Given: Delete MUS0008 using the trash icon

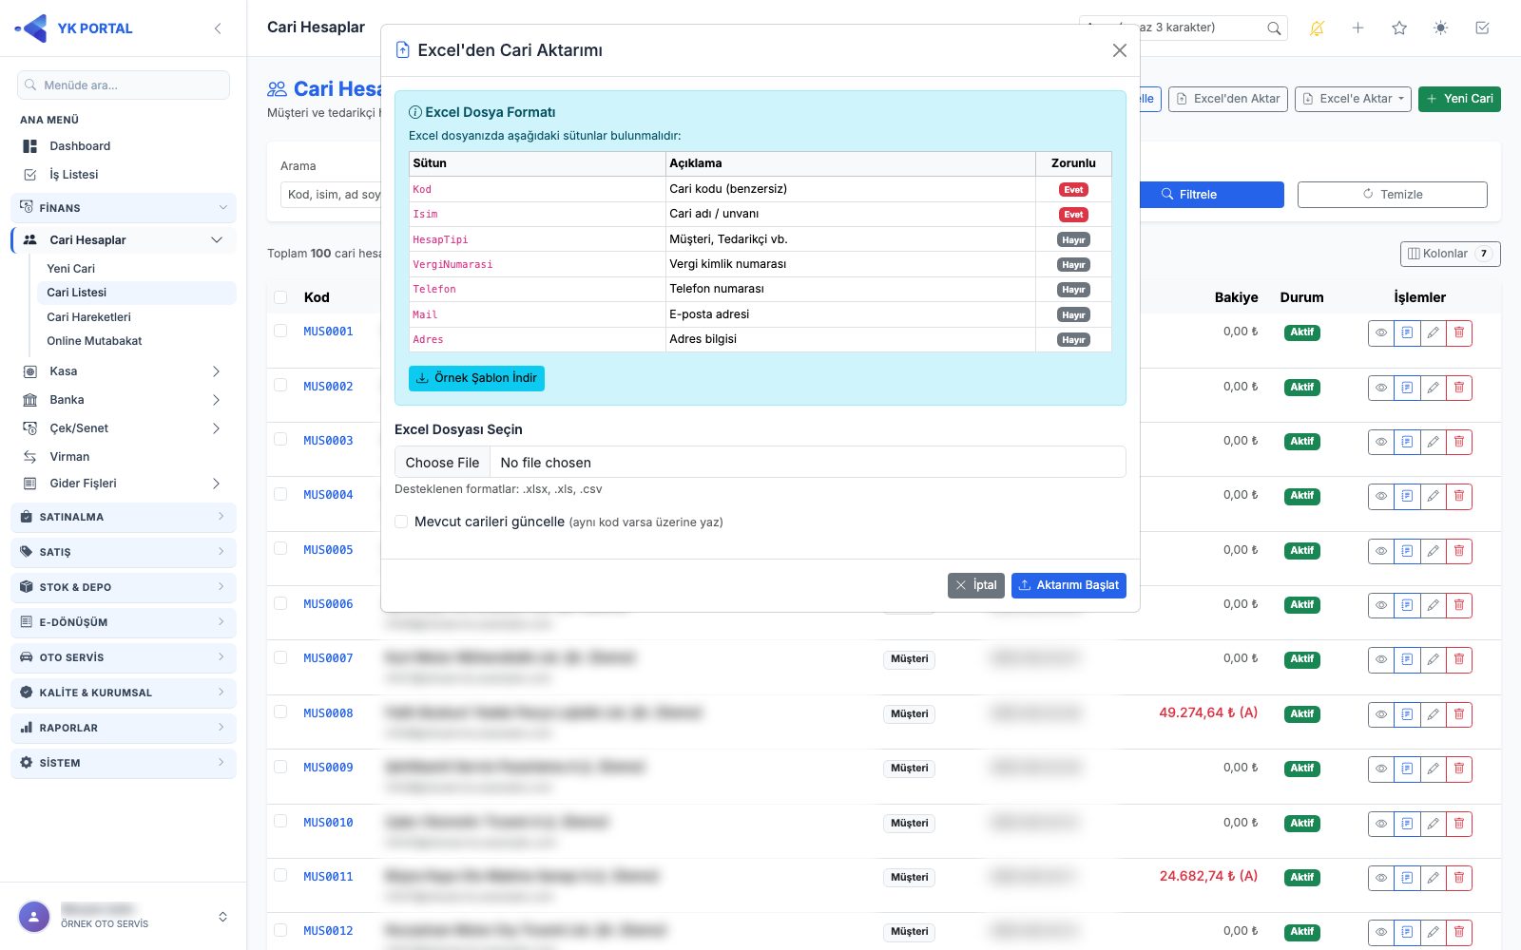Looking at the screenshot, I should tap(1459, 714).
